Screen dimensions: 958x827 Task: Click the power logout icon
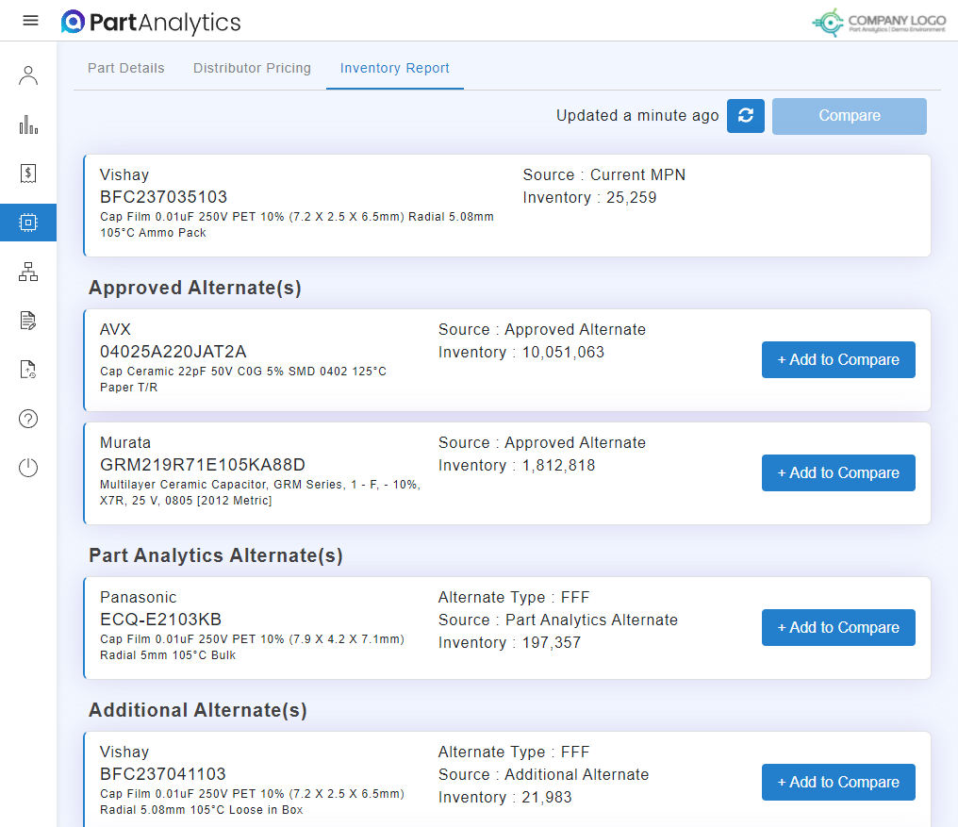[x=28, y=468]
